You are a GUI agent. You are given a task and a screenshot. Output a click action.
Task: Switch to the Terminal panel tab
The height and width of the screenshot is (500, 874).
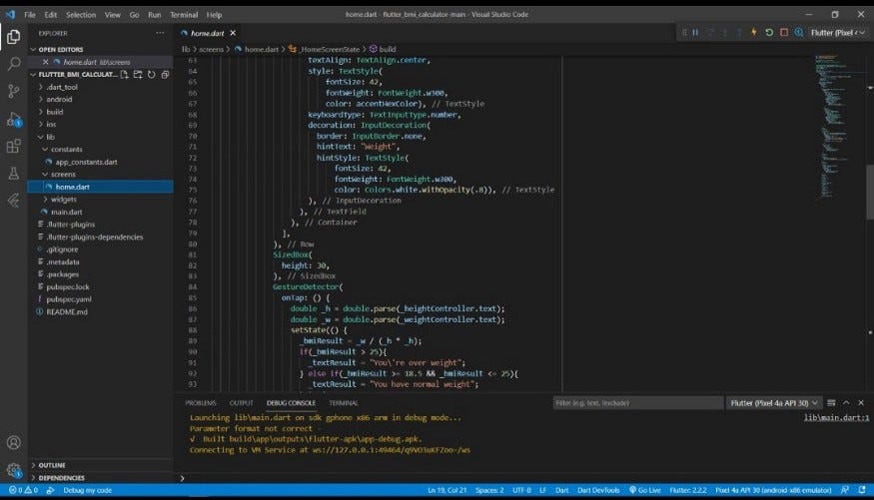(344, 402)
